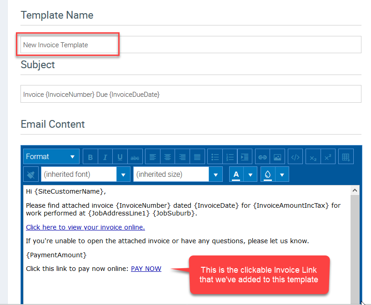The image size is (371, 305).
Task: Insert an image into email content
Action: click(x=277, y=157)
